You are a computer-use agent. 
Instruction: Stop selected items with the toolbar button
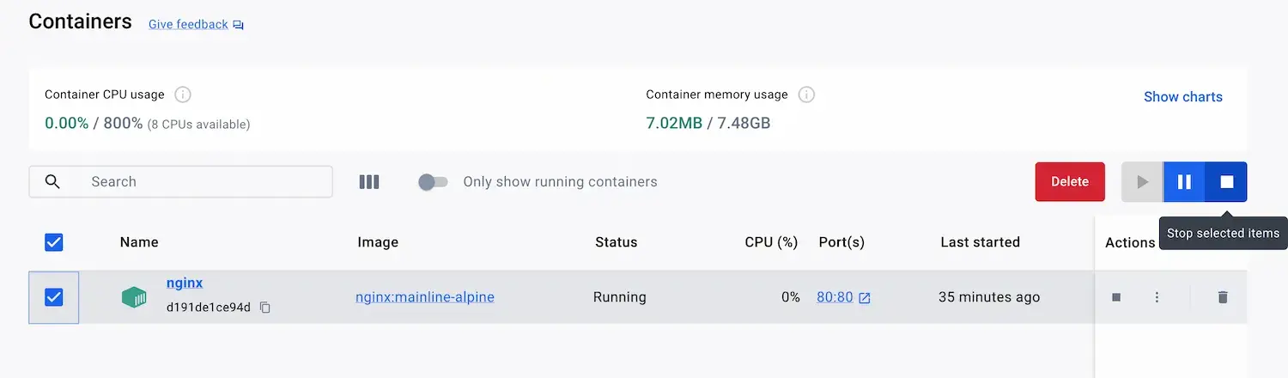pyautogui.click(x=1226, y=182)
